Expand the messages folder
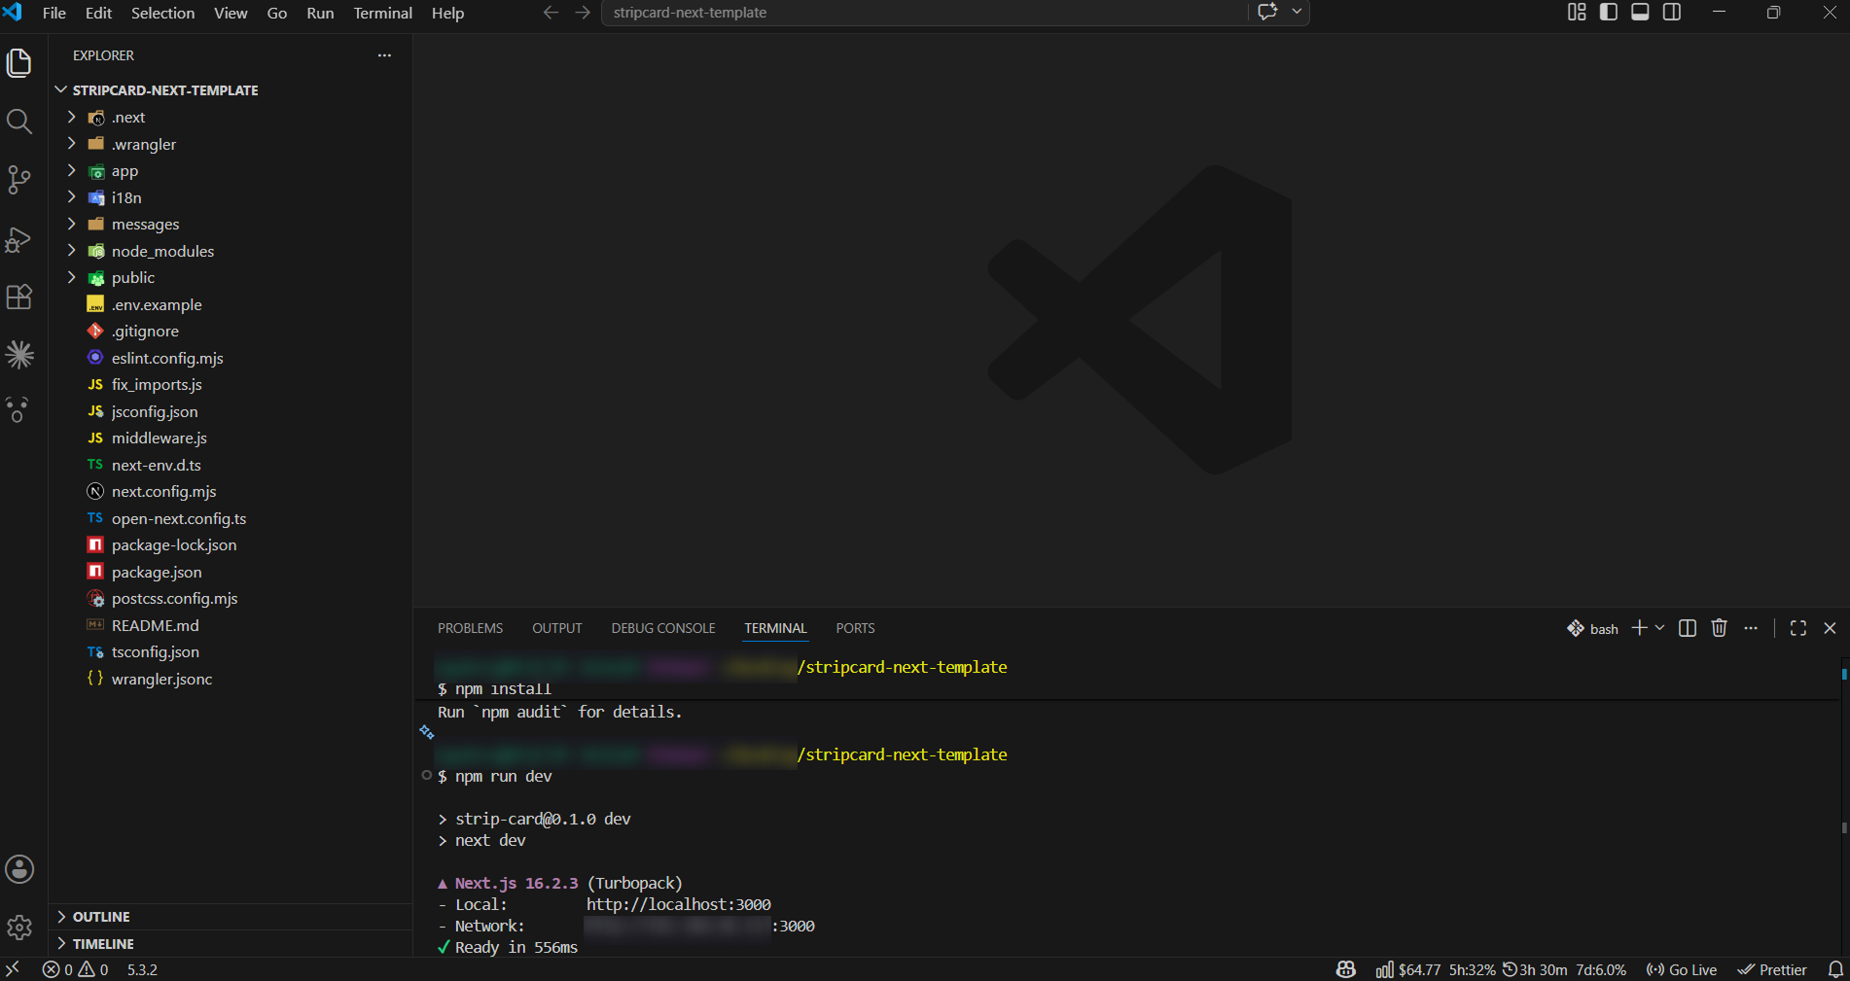 [x=71, y=224]
